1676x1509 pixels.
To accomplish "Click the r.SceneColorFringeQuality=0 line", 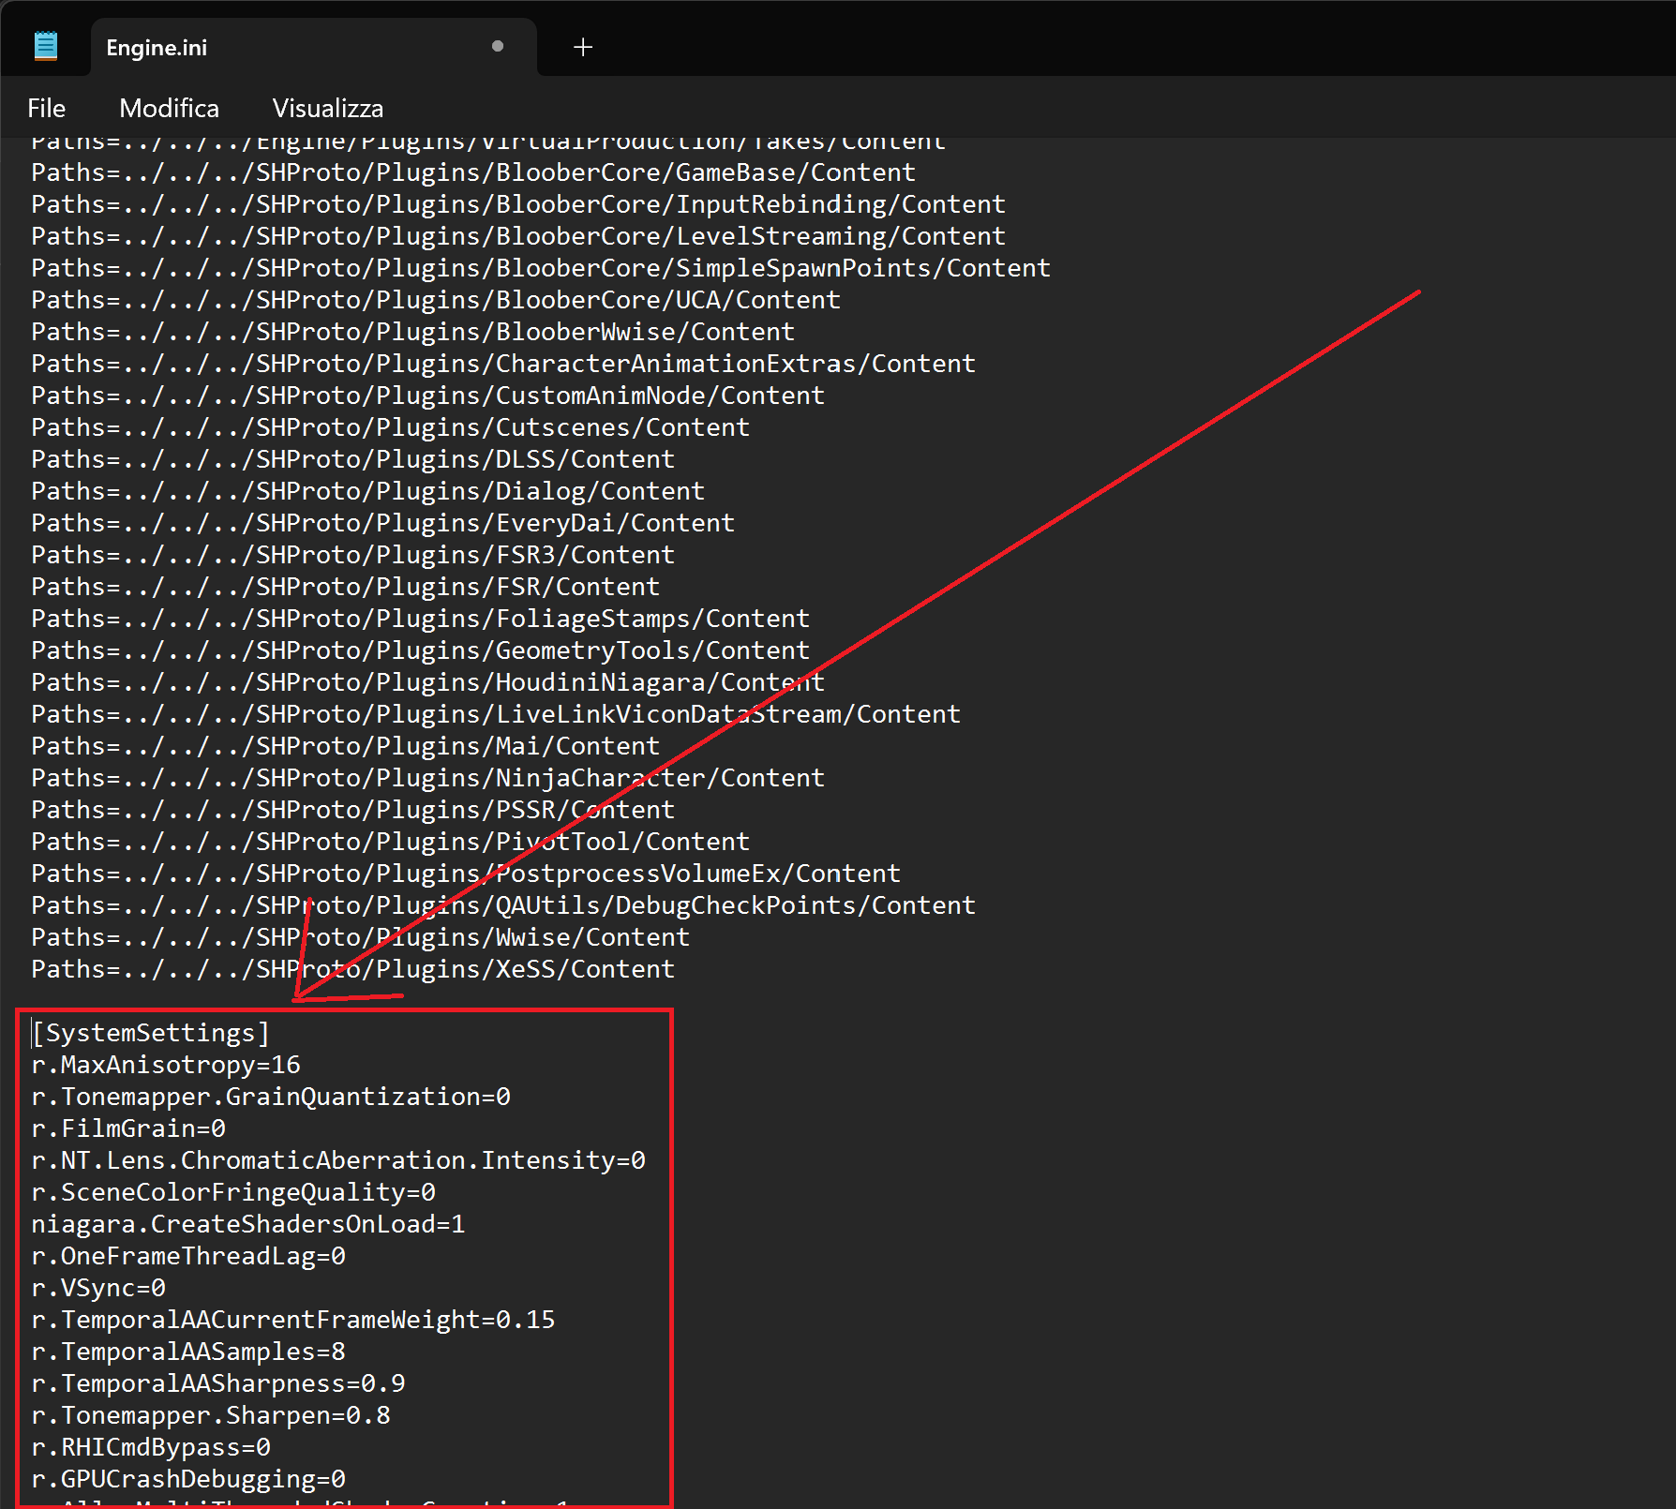I will coord(233,1192).
